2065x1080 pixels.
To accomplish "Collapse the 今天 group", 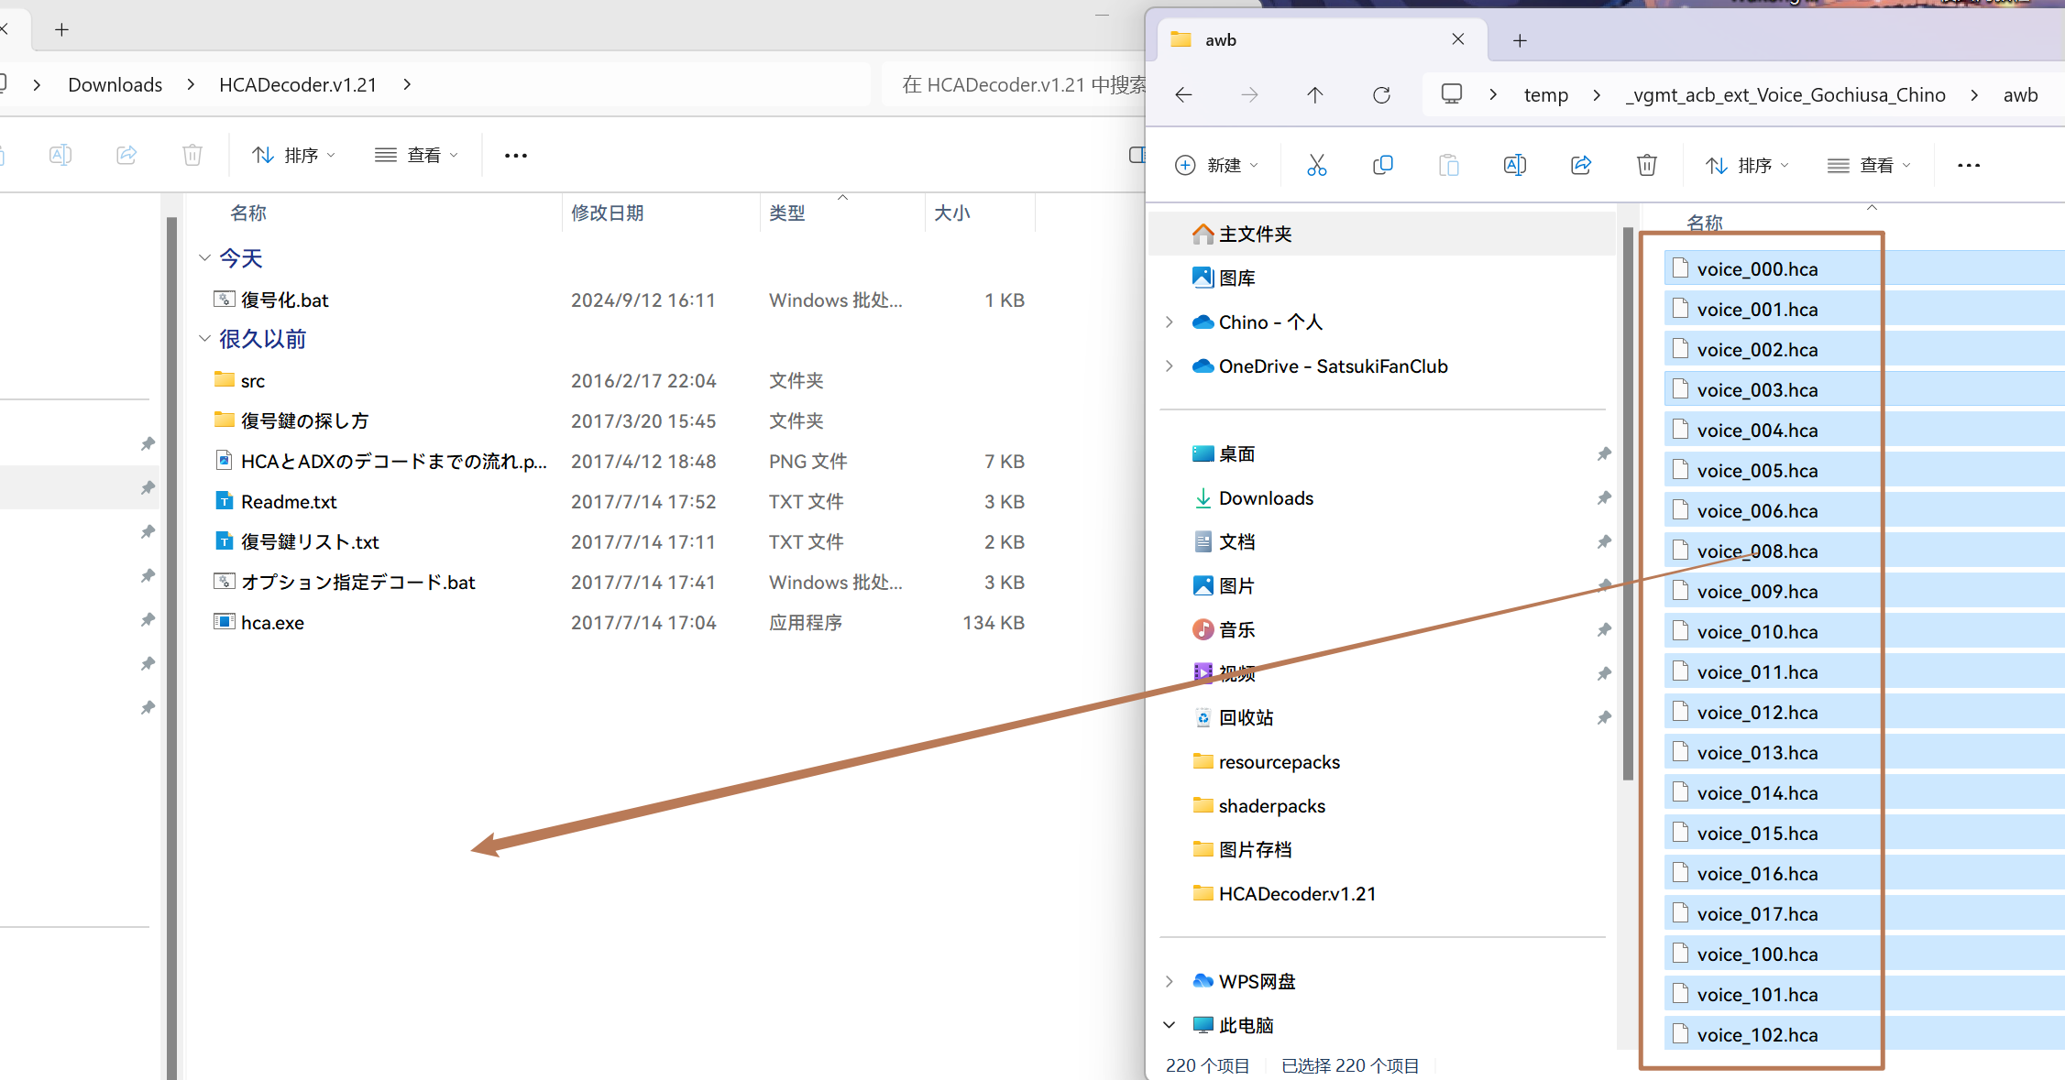I will [204, 258].
